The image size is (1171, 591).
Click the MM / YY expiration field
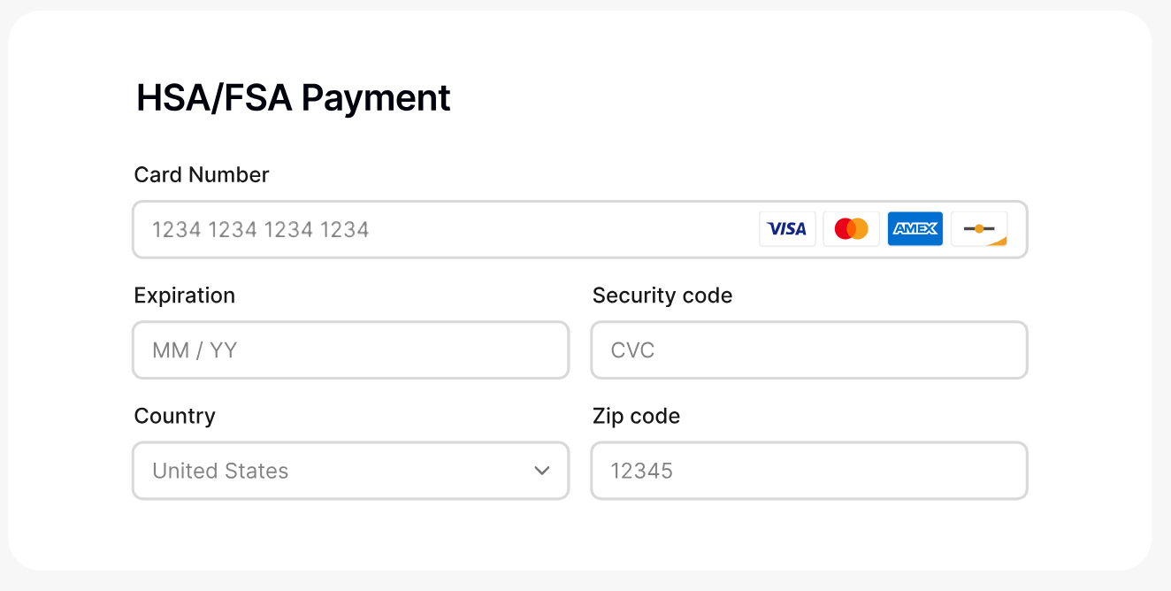click(x=350, y=350)
